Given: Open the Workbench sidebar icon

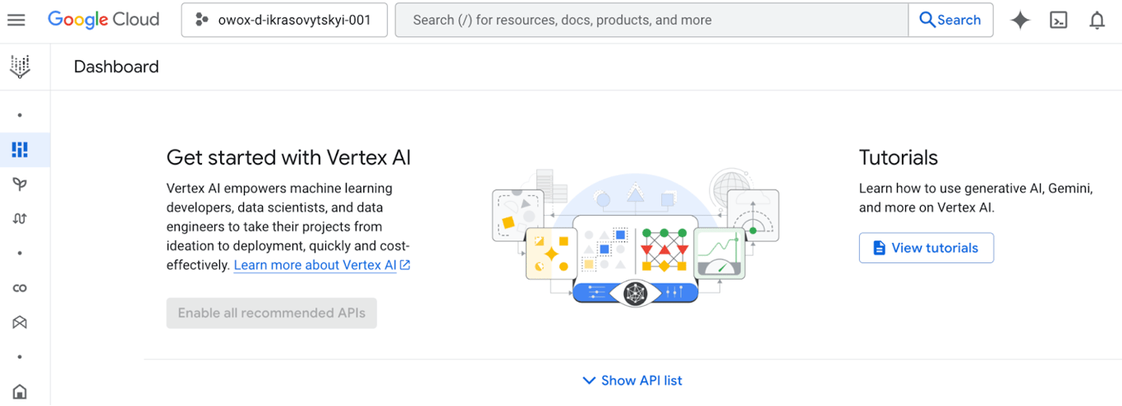Looking at the screenshot, I should point(20,322).
